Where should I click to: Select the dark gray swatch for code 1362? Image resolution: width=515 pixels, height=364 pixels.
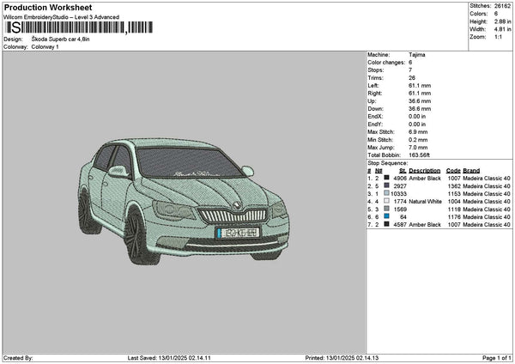coord(385,185)
